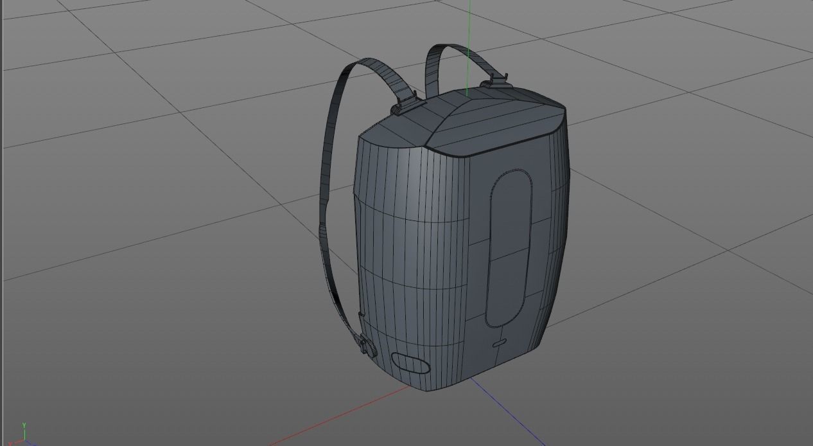
Task: Select the small oval pocket near bottom
Action: (410, 364)
